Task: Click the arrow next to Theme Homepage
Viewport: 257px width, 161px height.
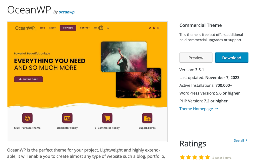Action: (x=216, y=109)
